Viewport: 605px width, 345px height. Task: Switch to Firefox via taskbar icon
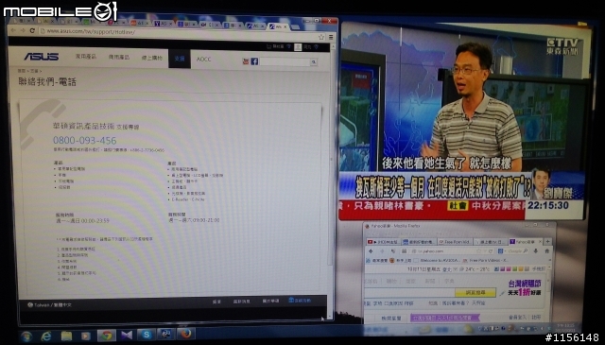click(186, 334)
